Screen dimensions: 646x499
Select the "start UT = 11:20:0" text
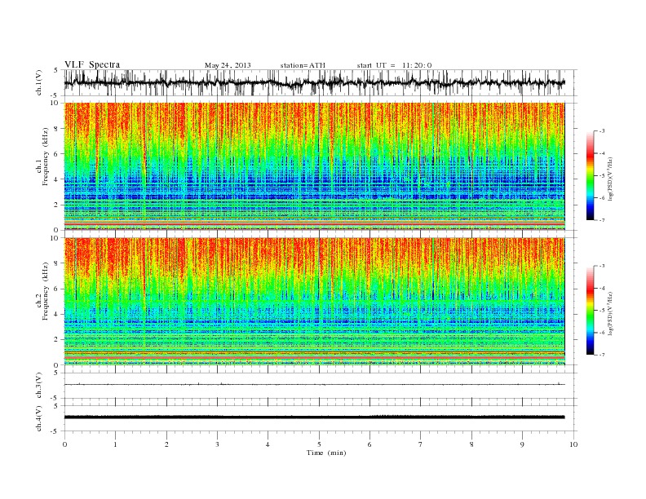click(x=394, y=65)
